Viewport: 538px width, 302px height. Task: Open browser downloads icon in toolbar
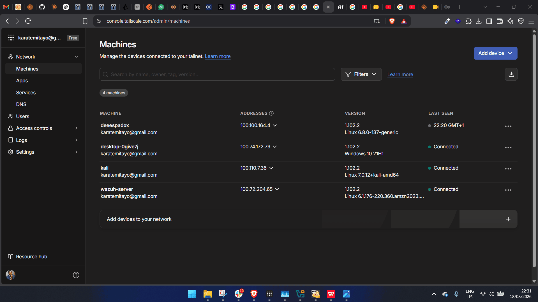point(479,21)
